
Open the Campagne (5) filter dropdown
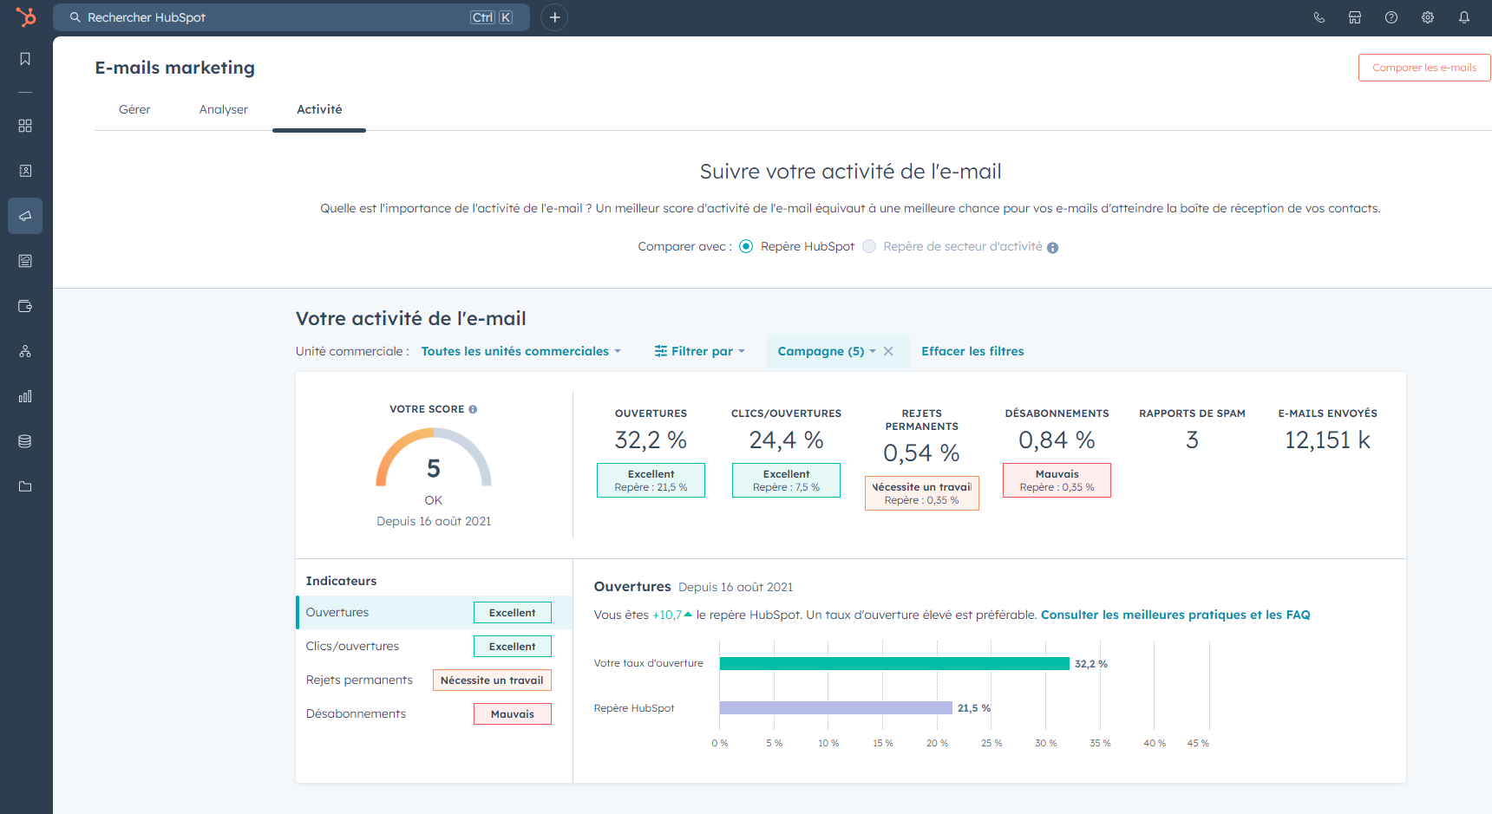coord(827,351)
